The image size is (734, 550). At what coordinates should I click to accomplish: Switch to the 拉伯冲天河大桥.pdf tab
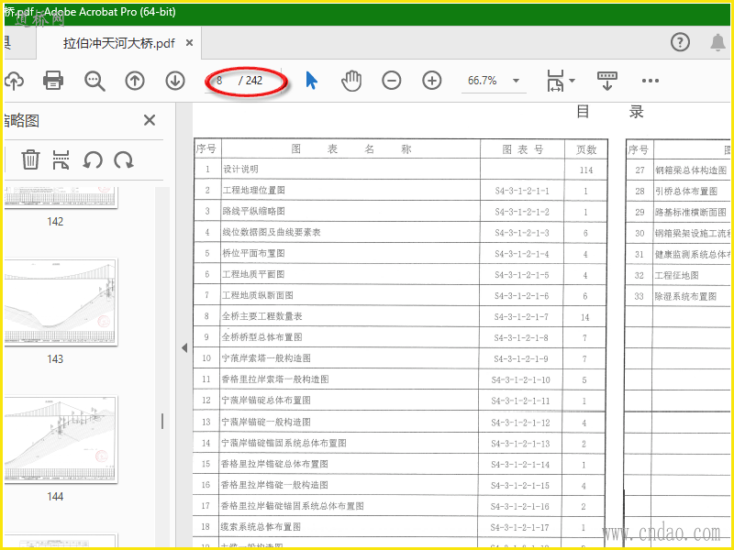click(119, 43)
